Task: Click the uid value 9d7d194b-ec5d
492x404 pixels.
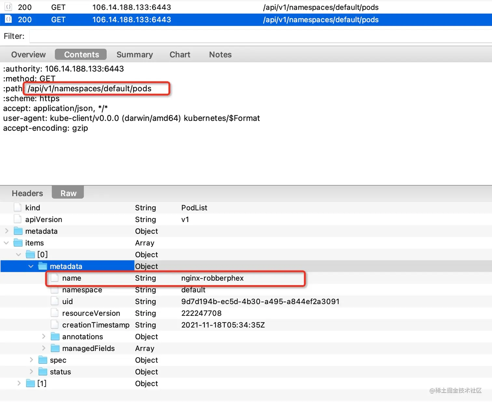Action: coord(260,301)
